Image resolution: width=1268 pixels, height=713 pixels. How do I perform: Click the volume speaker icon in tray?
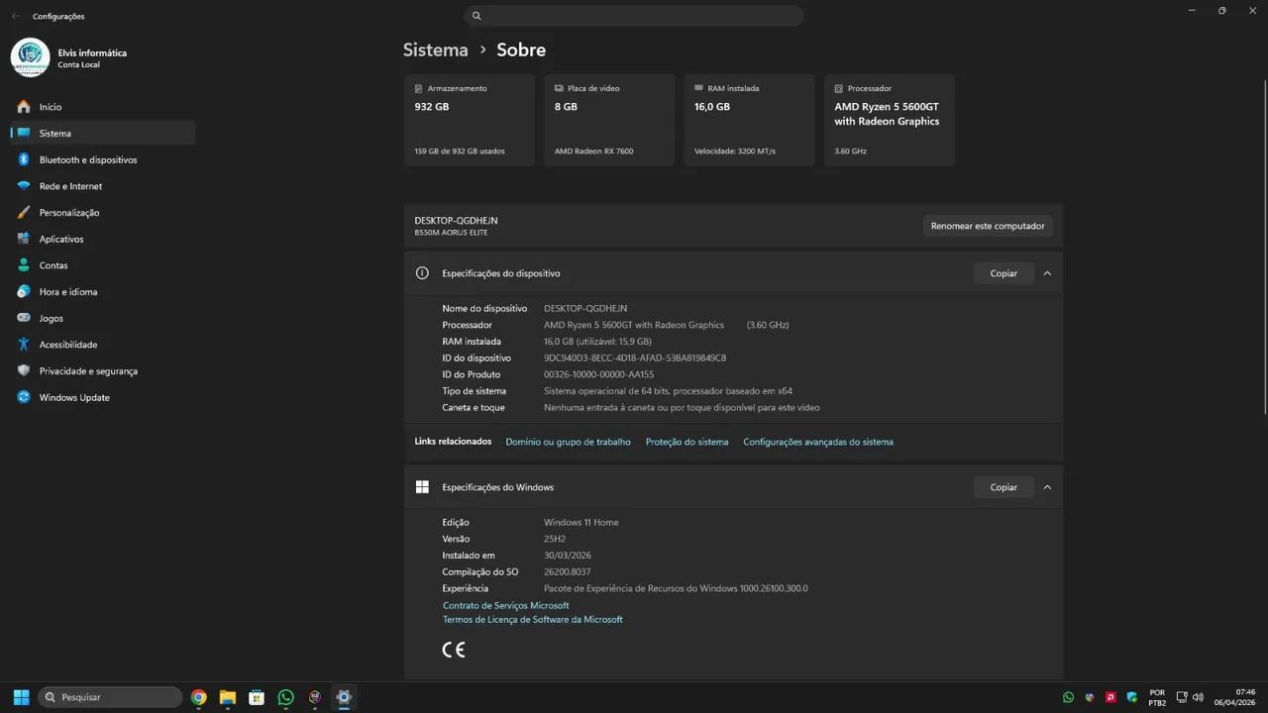click(1199, 697)
